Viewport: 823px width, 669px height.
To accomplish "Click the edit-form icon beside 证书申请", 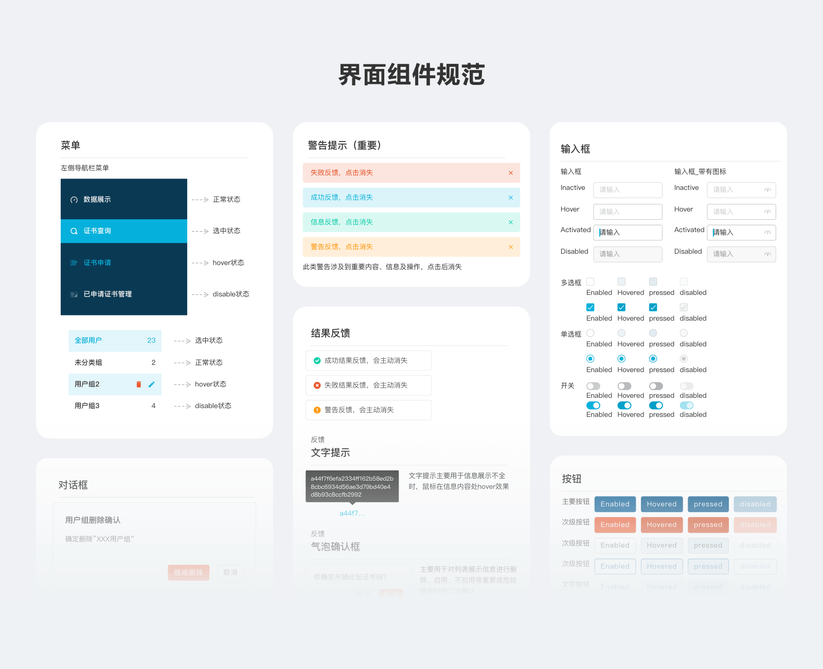I will [x=74, y=263].
